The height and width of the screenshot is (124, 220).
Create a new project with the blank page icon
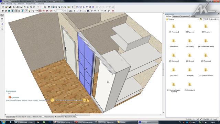click(3, 7)
